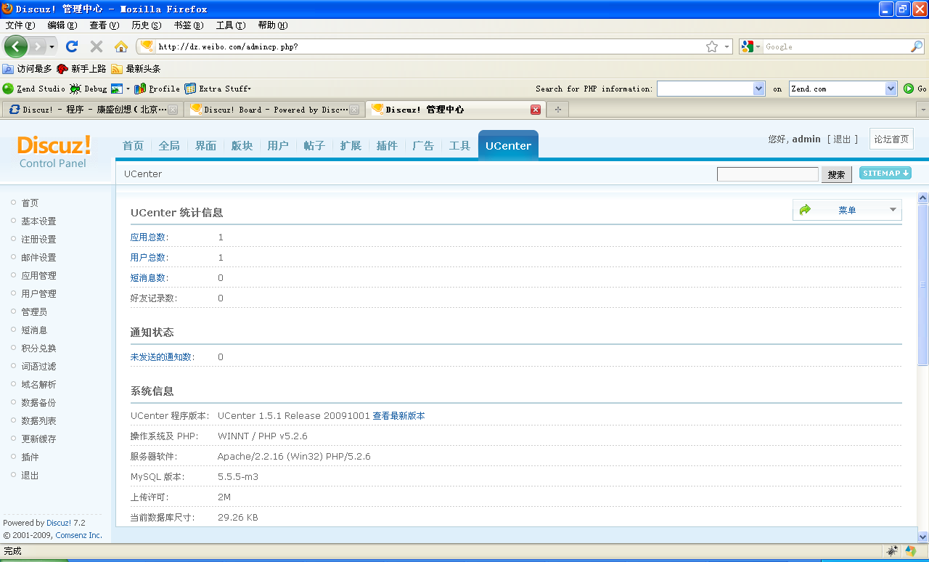
Task: Expand the Search for PHP information combo box
Action: coord(759,89)
